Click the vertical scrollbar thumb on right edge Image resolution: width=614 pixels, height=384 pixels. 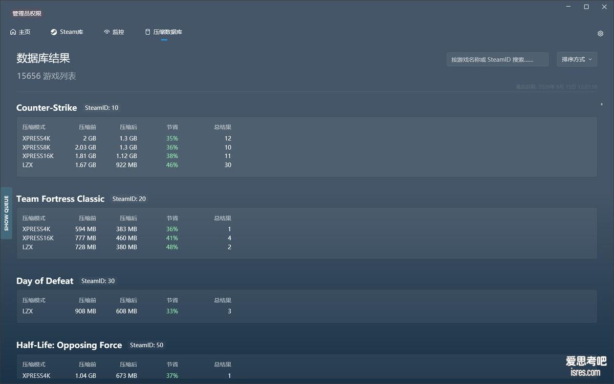601,104
